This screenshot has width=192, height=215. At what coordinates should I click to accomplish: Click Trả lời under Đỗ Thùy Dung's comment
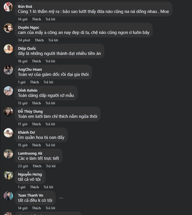50,124
